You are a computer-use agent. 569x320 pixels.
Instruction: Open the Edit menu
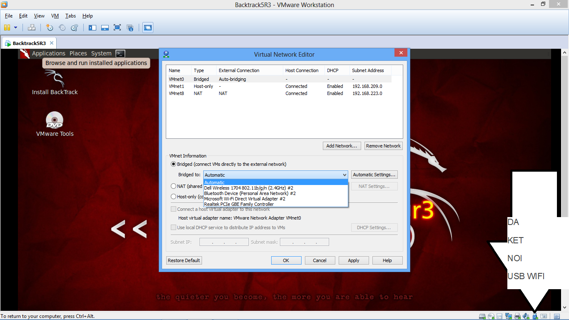coord(23,16)
